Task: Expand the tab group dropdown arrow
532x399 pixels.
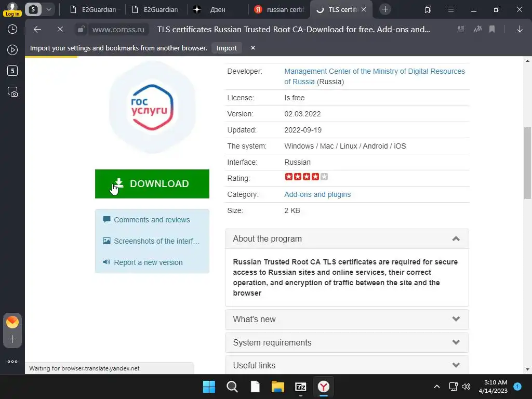Action: 48,9
